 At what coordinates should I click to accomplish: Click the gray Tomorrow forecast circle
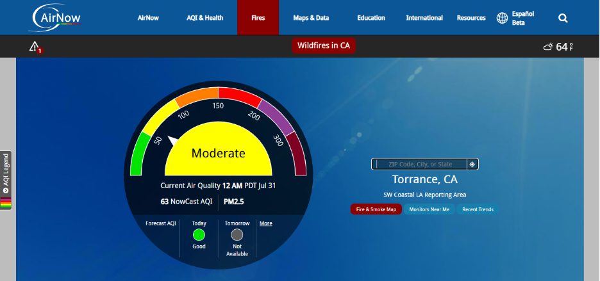click(x=237, y=234)
